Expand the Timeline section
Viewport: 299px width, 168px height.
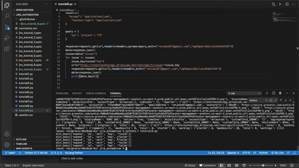pyautogui.click(x=21, y=144)
